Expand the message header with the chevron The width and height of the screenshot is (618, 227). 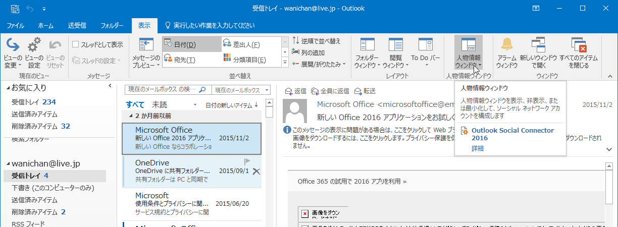[610, 149]
